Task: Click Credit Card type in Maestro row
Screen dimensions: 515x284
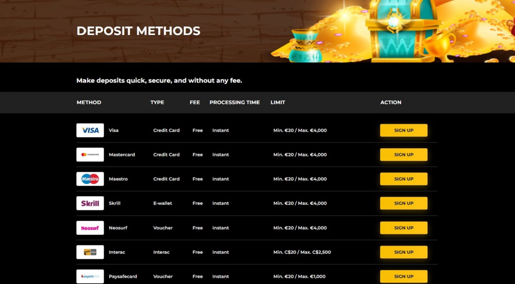Action: point(166,179)
